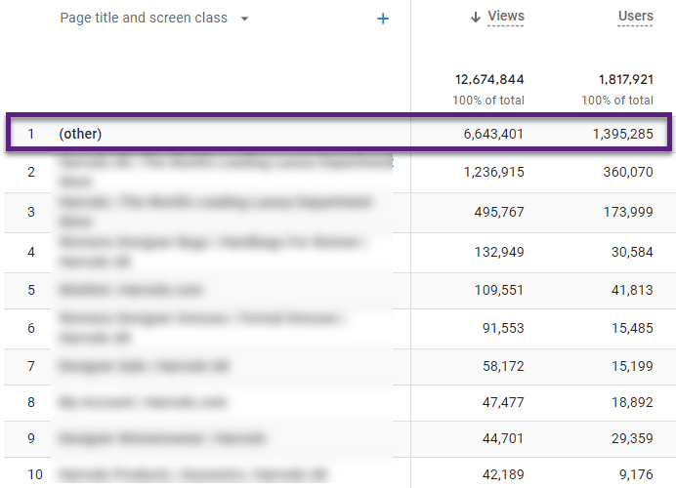Click the 1,236,915 views value
The image size is (676, 488).
click(489, 172)
